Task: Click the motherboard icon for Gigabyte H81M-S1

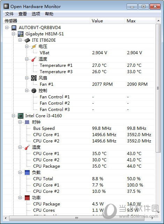Action: [21, 34]
